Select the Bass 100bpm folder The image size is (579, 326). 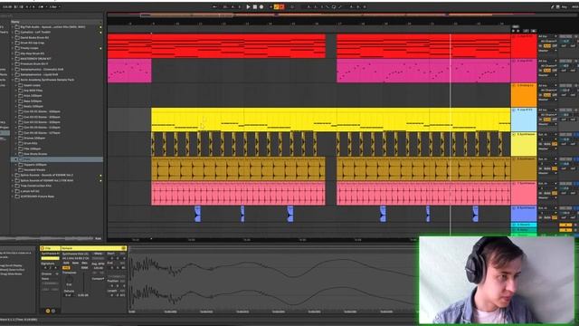click(x=33, y=101)
